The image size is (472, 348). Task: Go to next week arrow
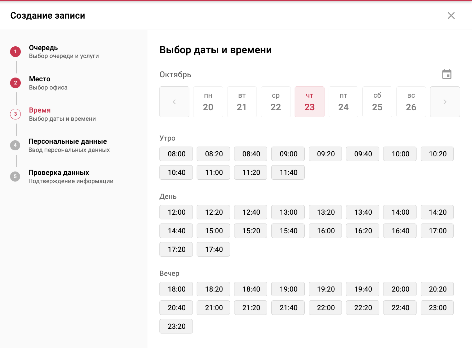(x=445, y=102)
